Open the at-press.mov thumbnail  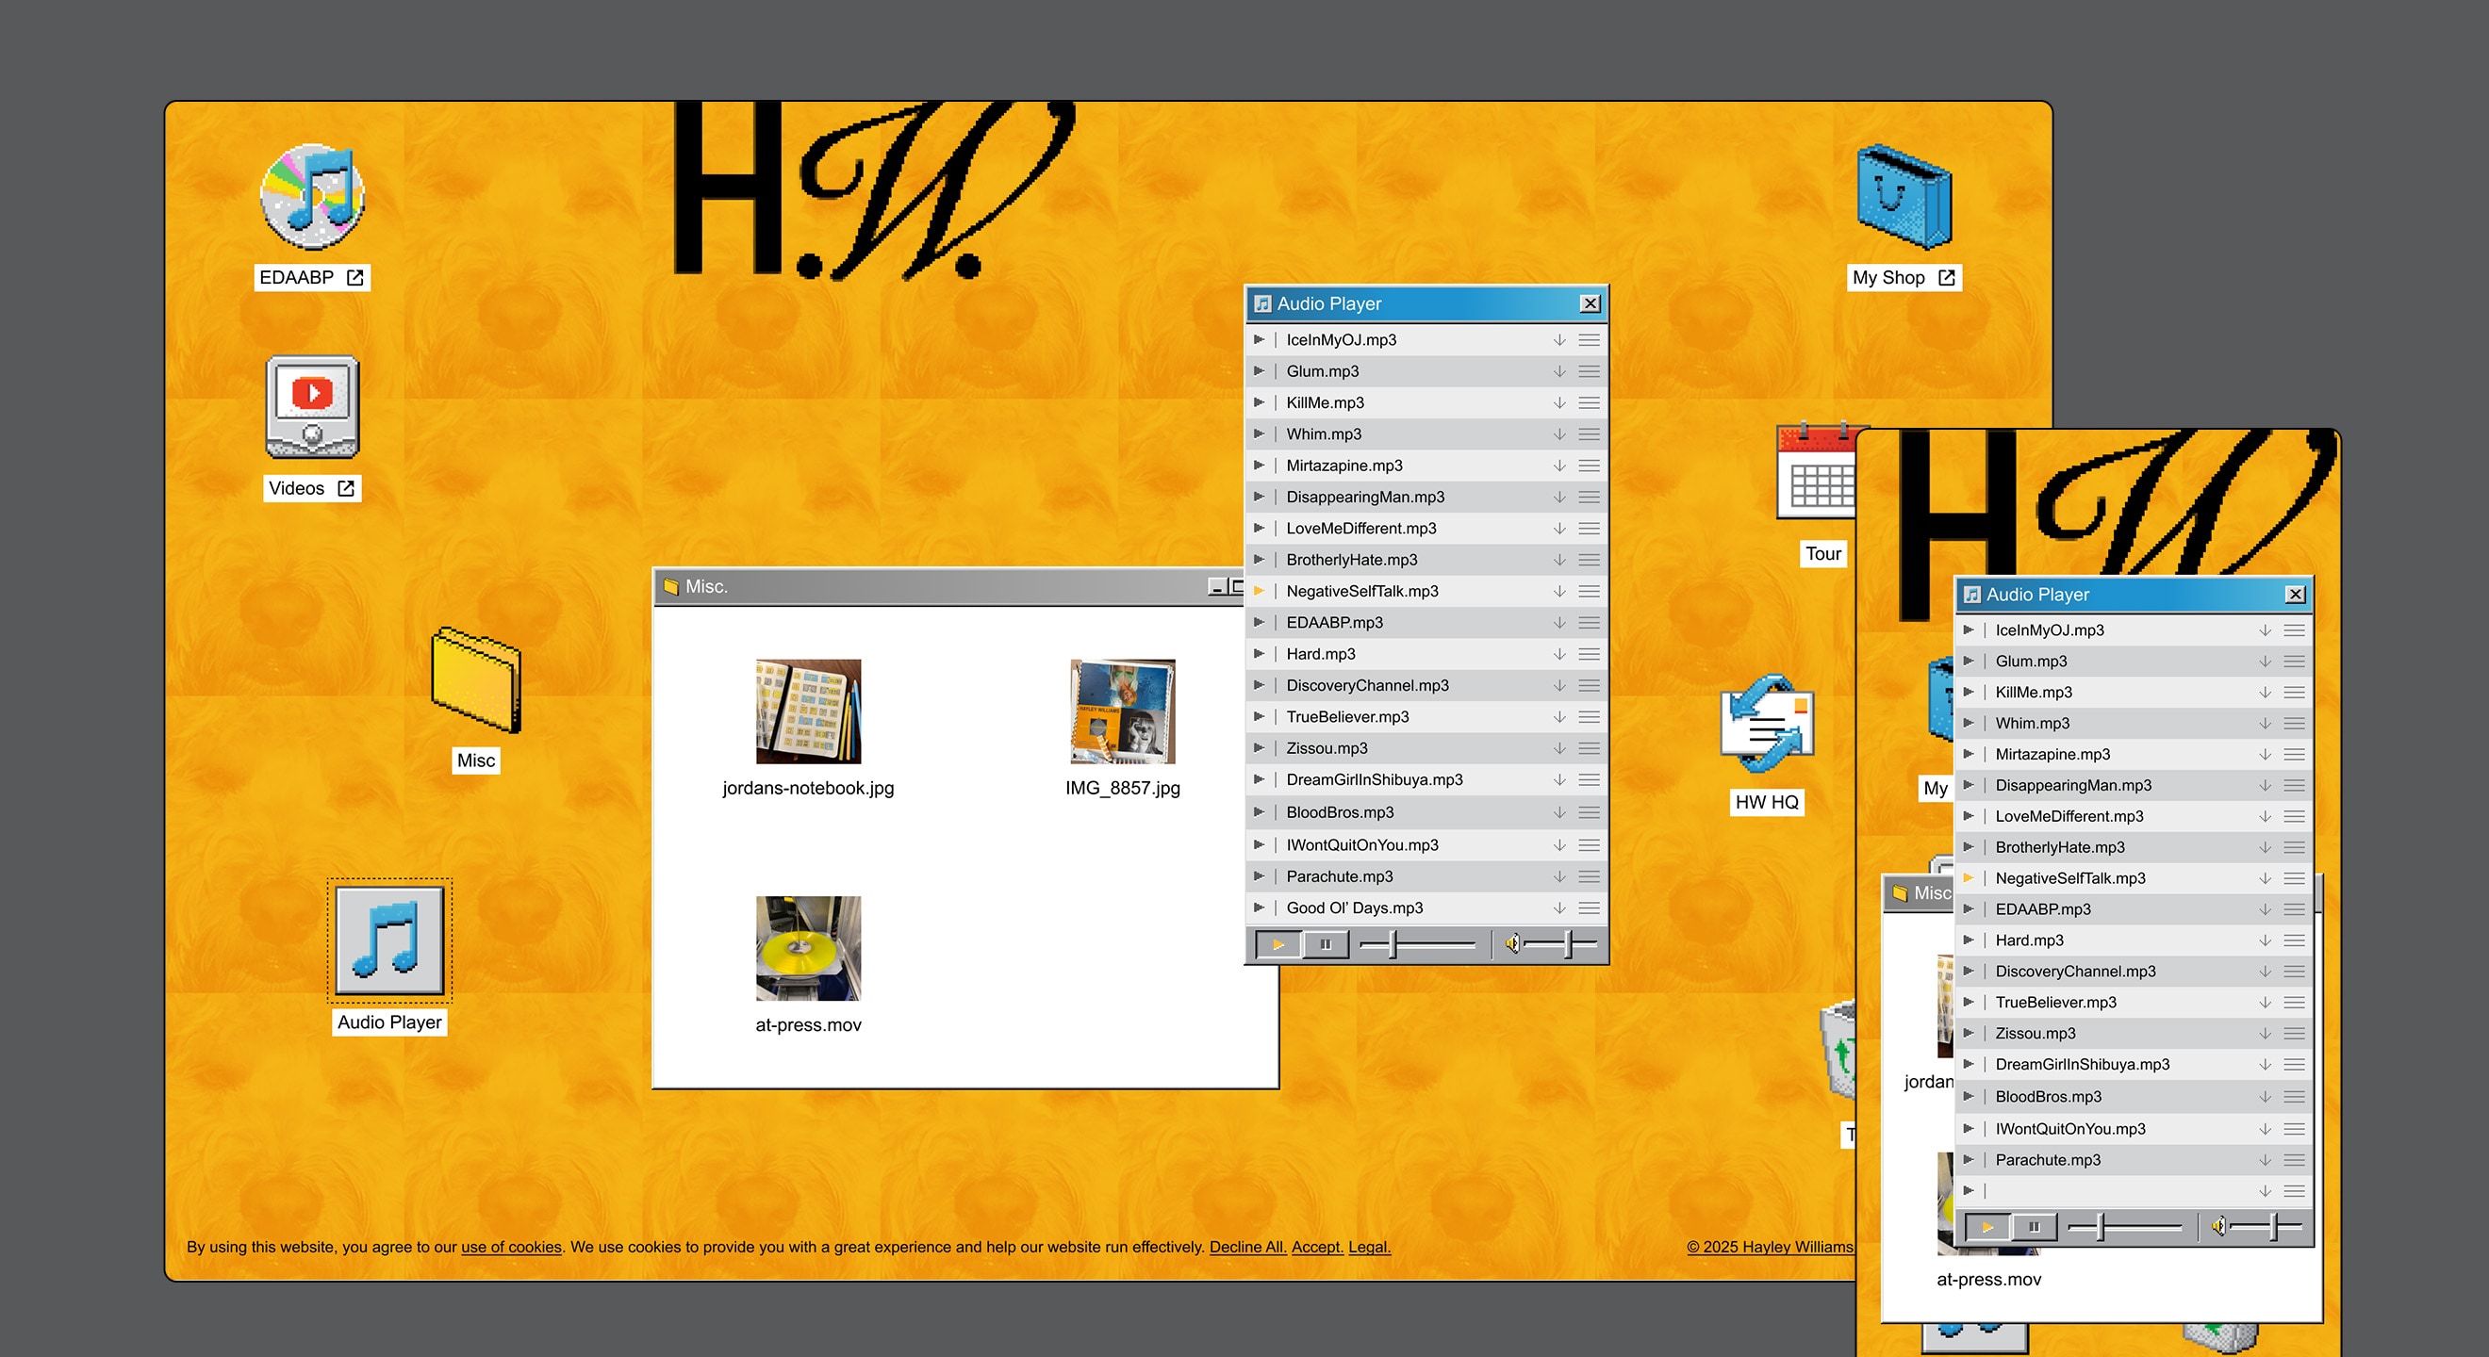(808, 948)
